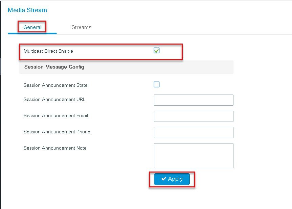Click the Media Stream page heading

[x=27, y=10]
